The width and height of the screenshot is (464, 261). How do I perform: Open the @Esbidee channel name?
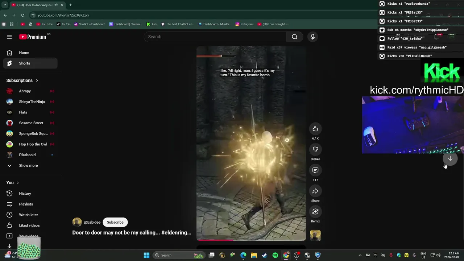coord(92,222)
